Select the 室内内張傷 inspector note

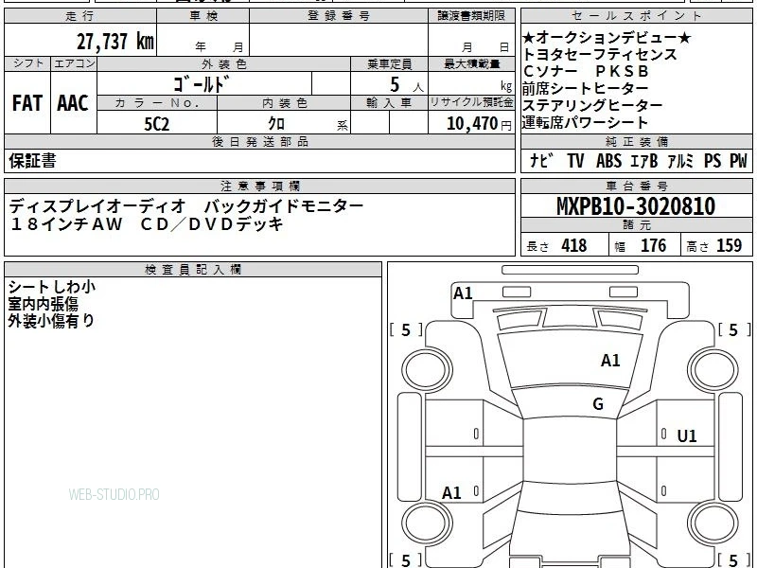(x=43, y=304)
